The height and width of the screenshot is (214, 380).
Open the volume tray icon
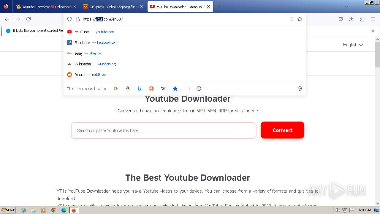coord(337,210)
